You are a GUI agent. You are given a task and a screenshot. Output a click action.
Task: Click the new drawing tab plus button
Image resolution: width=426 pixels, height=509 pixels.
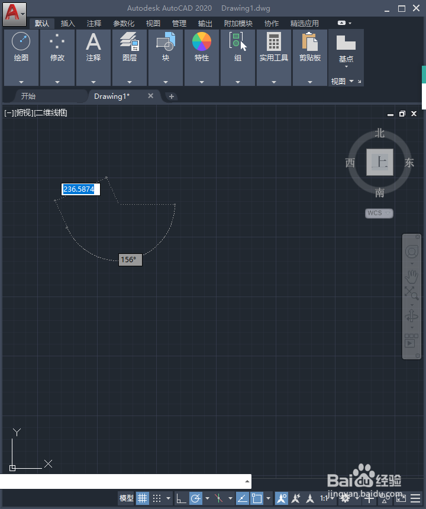click(x=172, y=96)
